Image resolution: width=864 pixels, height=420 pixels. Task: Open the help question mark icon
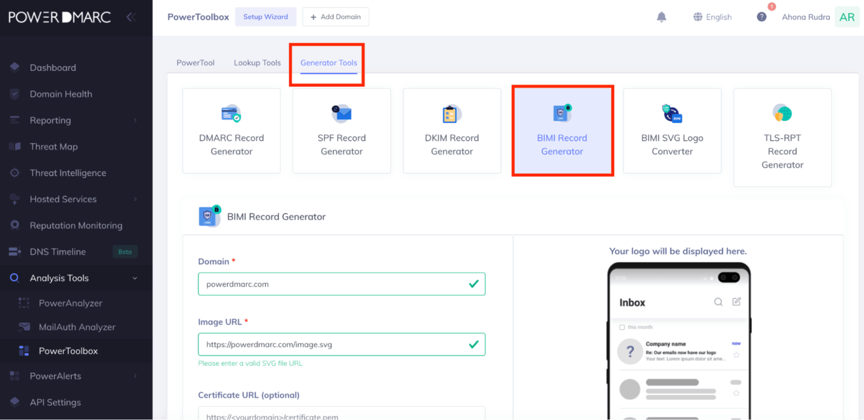coord(761,17)
